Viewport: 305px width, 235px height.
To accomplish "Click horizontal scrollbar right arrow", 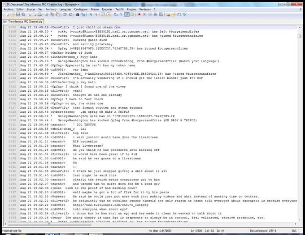I will (296, 224).
